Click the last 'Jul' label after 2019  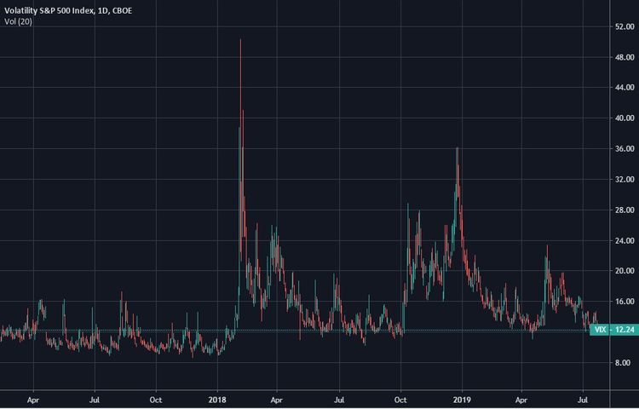(x=583, y=400)
